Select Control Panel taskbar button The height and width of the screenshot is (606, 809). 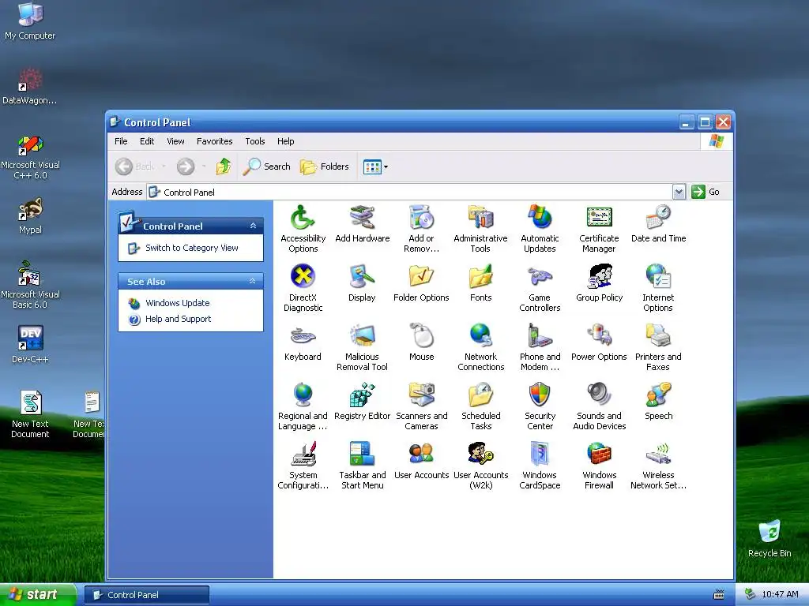(147, 595)
